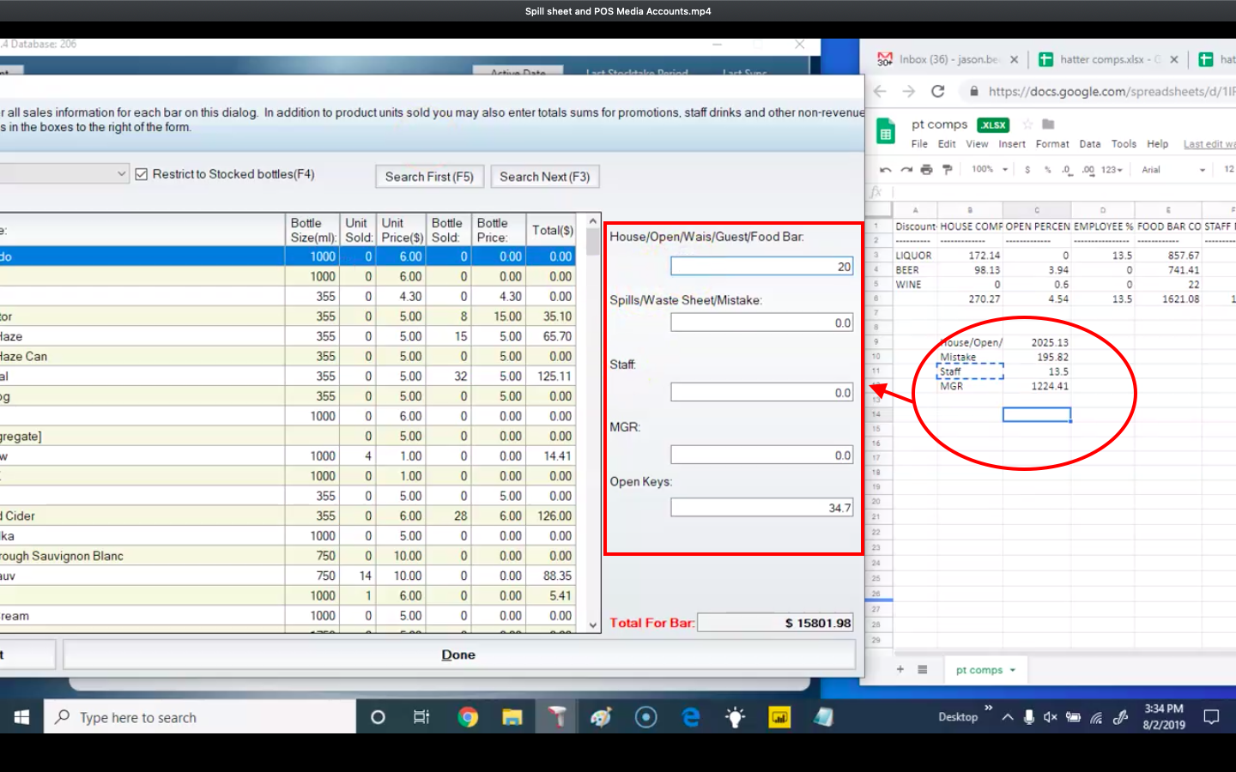1236x772 pixels.
Task: Switch to the hatter comps.xlsx tab
Action: pyautogui.click(x=1101, y=59)
